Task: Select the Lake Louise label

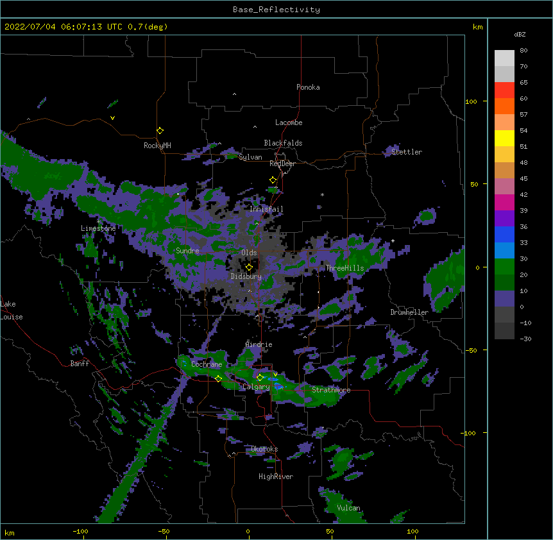Action: (x=12, y=310)
